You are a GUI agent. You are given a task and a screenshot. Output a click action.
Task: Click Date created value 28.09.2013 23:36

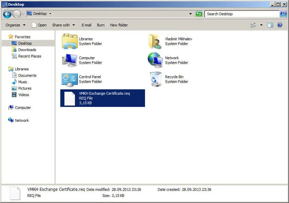[197, 189]
